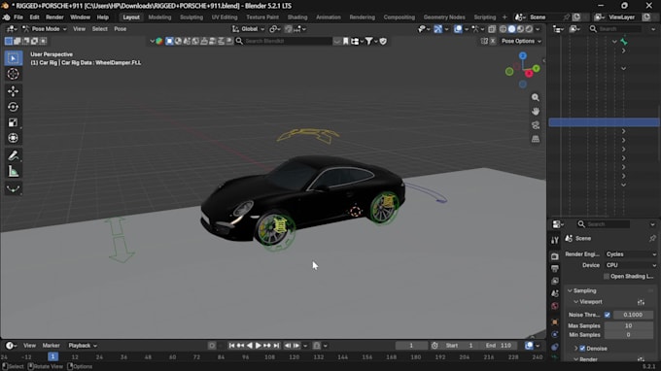Open Global transform orientation dropdown
The image size is (661, 371).
point(248,29)
